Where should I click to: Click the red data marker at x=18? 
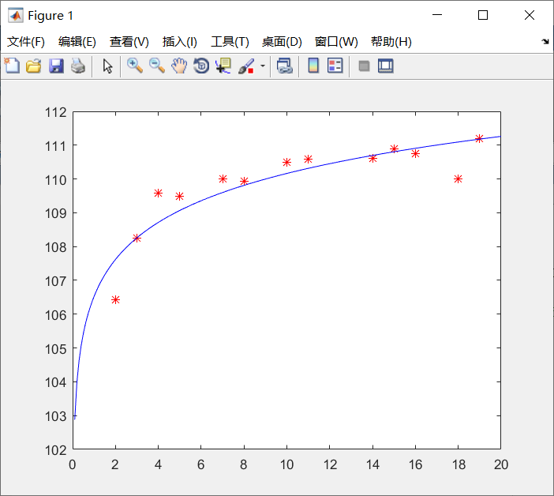pyautogui.click(x=458, y=179)
